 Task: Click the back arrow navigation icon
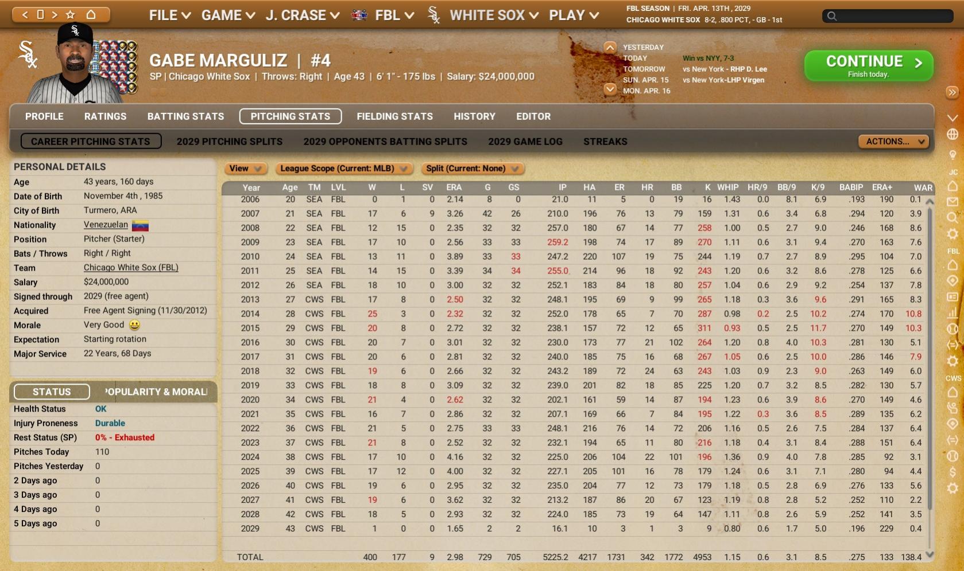pyautogui.click(x=25, y=15)
